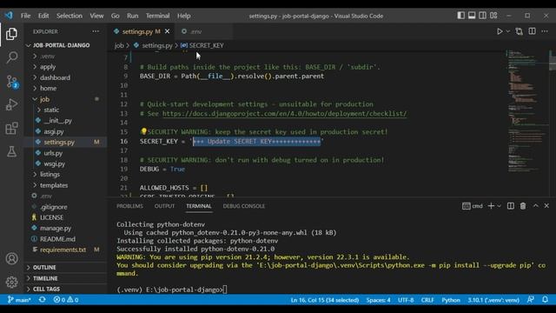
Task: Open the Run menu
Action: pos(133,16)
